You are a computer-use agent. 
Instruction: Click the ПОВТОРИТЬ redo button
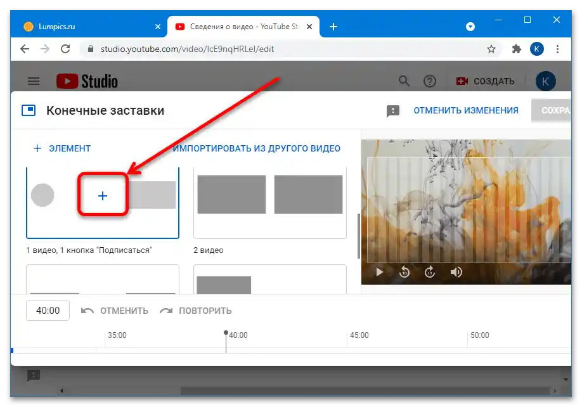point(196,311)
